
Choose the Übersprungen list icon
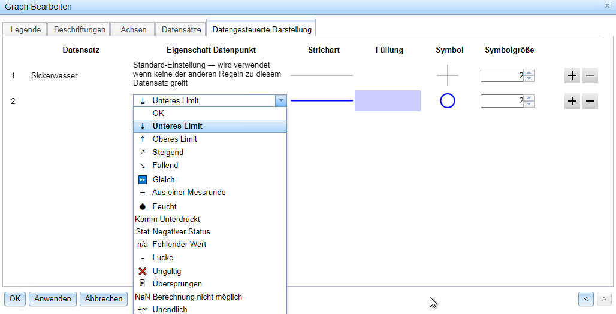pyautogui.click(x=143, y=283)
